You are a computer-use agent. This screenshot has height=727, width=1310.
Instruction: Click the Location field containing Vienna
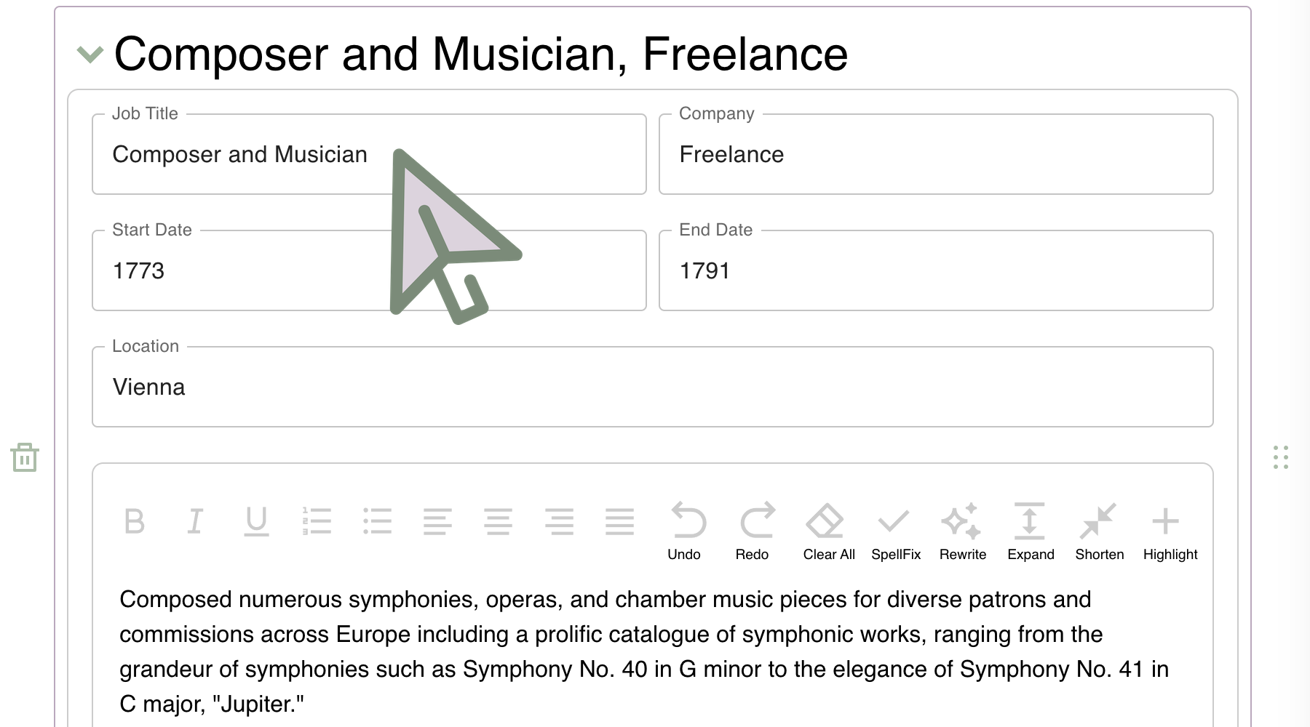click(653, 387)
